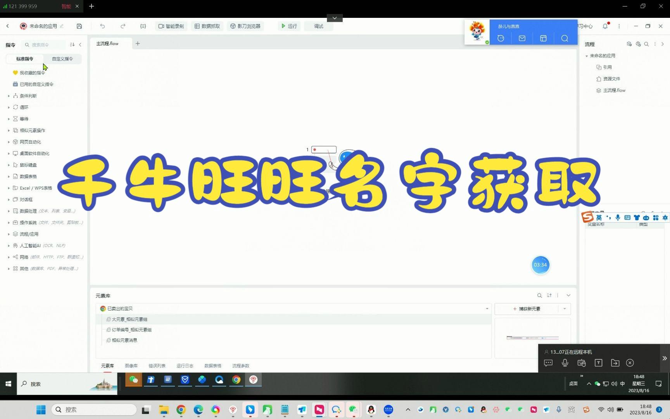Open the variables braces icon
Screen dimensions: 670x419
[143, 26]
